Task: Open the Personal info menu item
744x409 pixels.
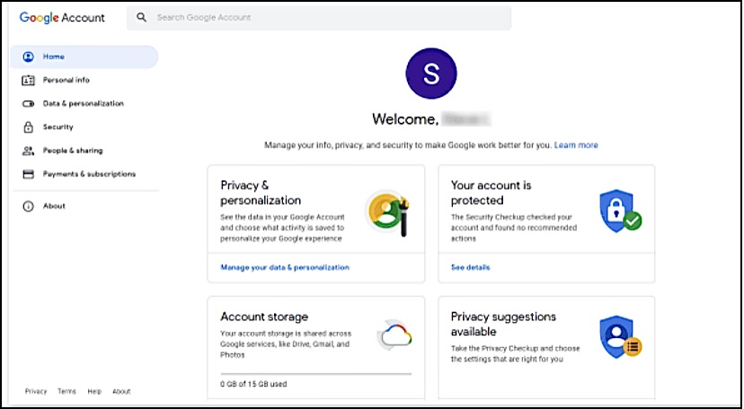Action: pos(66,80)
